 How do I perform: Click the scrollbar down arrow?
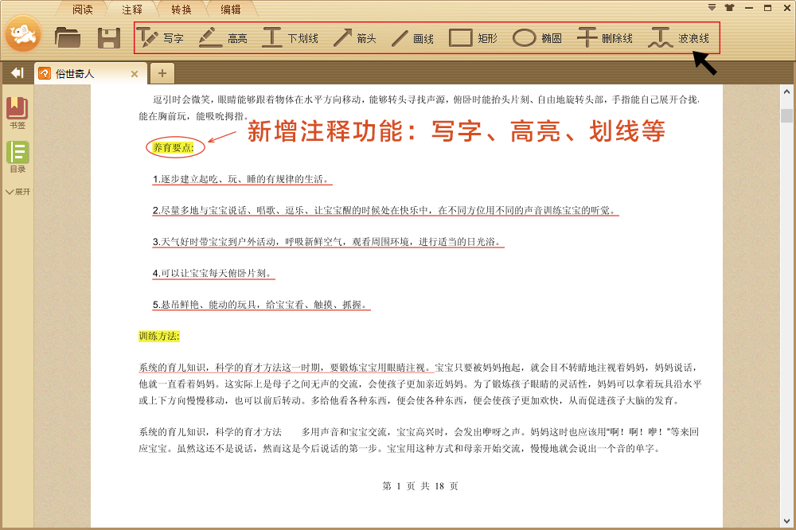[786, 521]
